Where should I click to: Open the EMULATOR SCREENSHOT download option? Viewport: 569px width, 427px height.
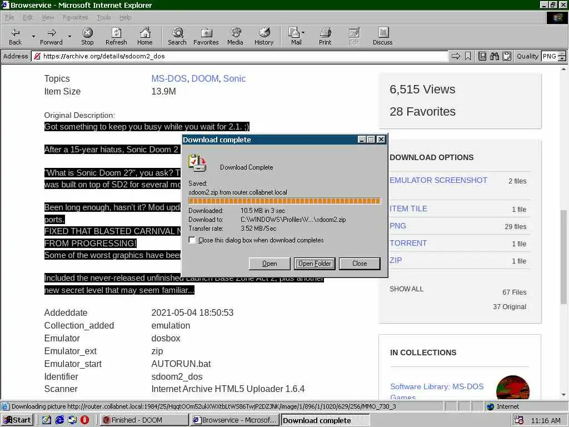(438, 180)
